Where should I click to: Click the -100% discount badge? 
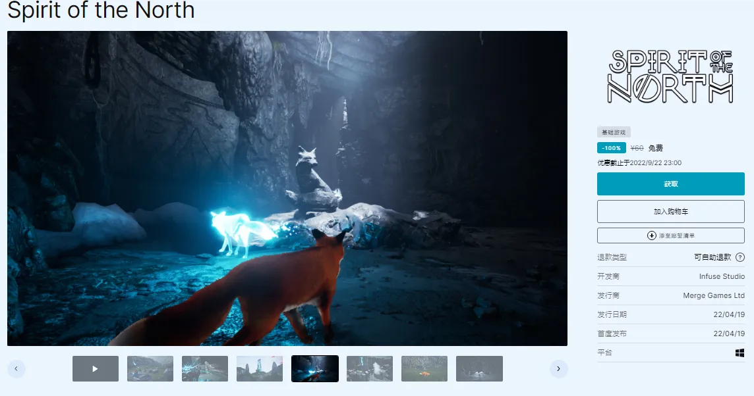point(611,148)
